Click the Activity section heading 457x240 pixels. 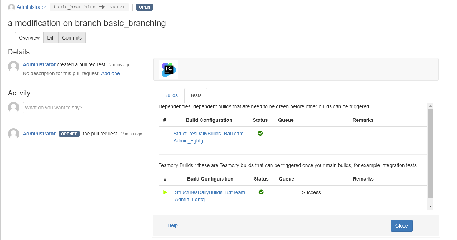point(19,93)
